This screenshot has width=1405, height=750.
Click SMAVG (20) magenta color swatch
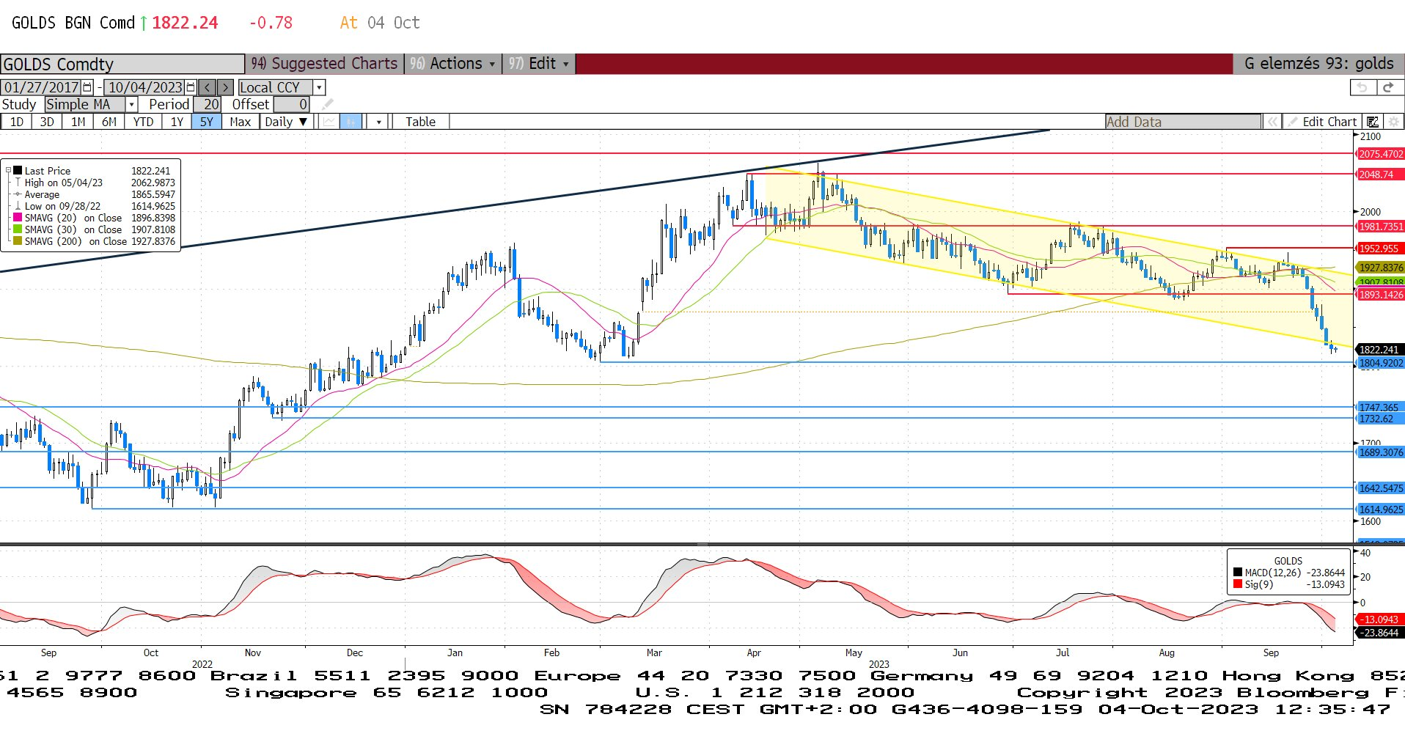pyautogui.click(x=18, y=218)
